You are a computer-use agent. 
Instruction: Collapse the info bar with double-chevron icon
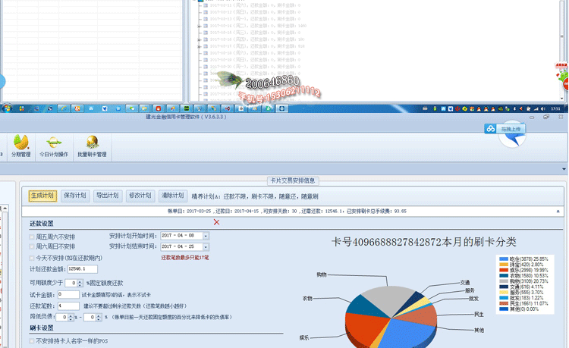click(x=558, y=211)
